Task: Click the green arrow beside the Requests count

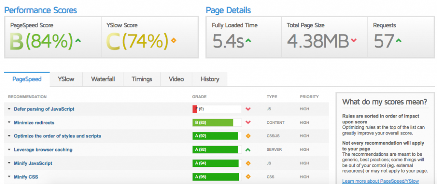Action: pos(399,41)
